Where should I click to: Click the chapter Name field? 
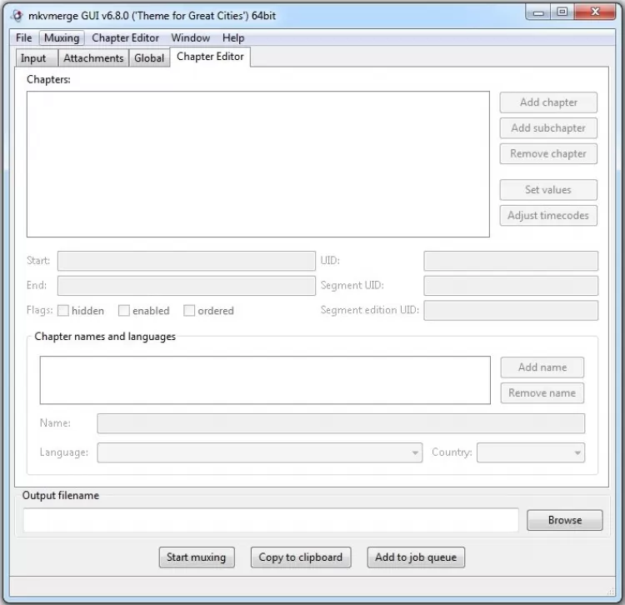[x=341, y=423]
